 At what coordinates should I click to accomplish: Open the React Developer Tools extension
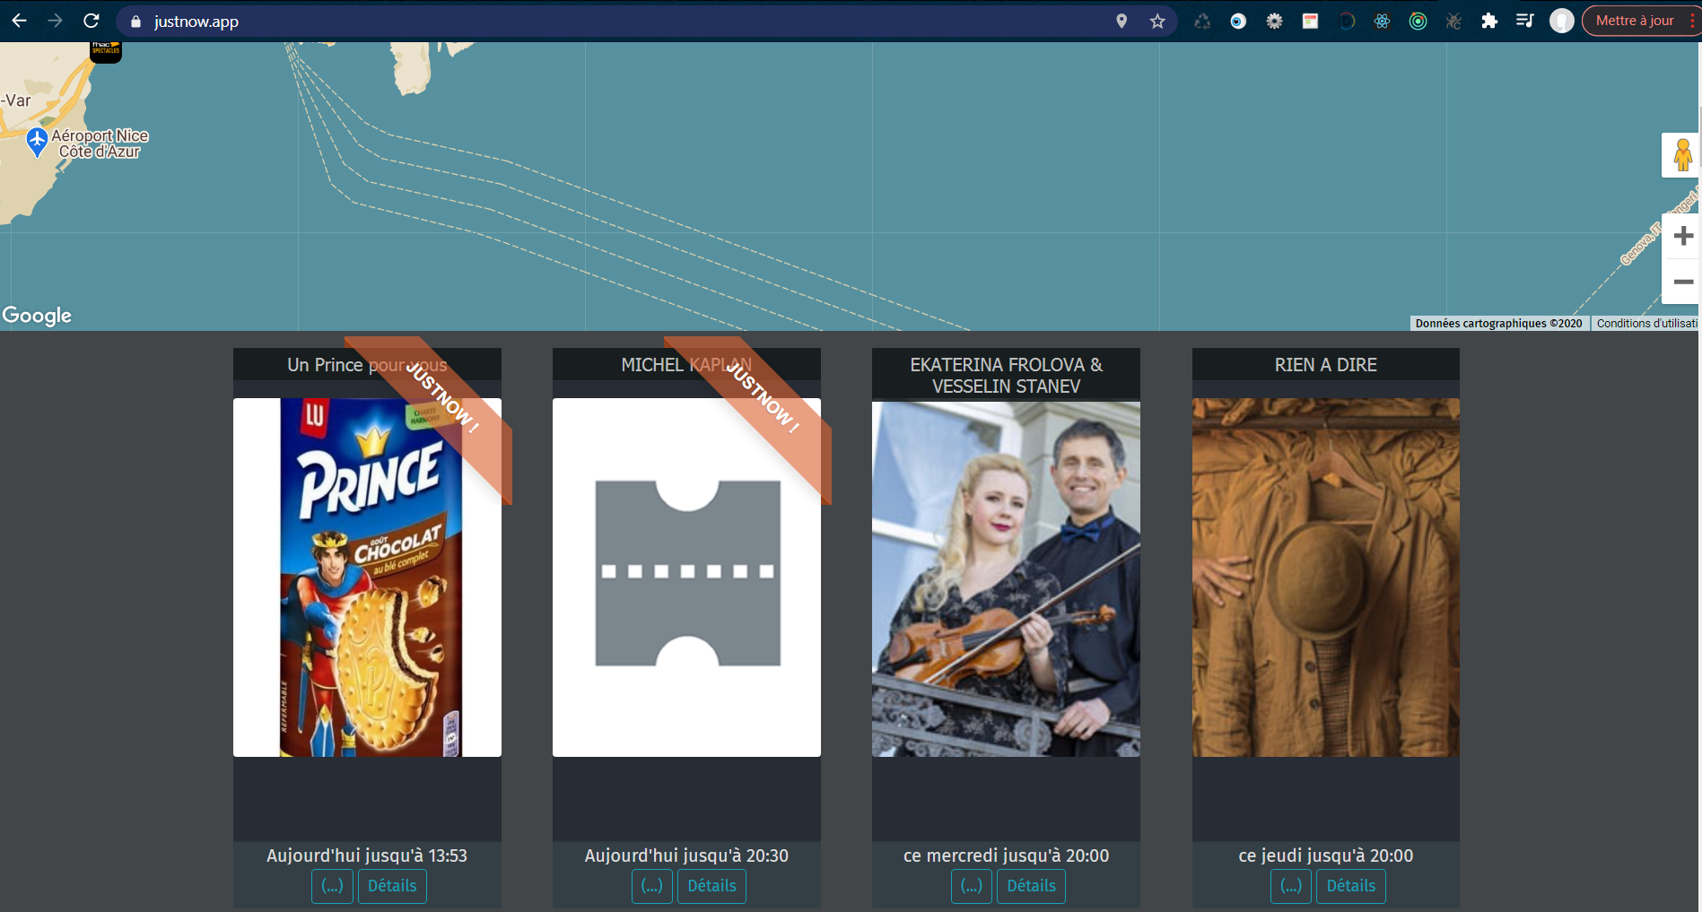(1382, 21)
